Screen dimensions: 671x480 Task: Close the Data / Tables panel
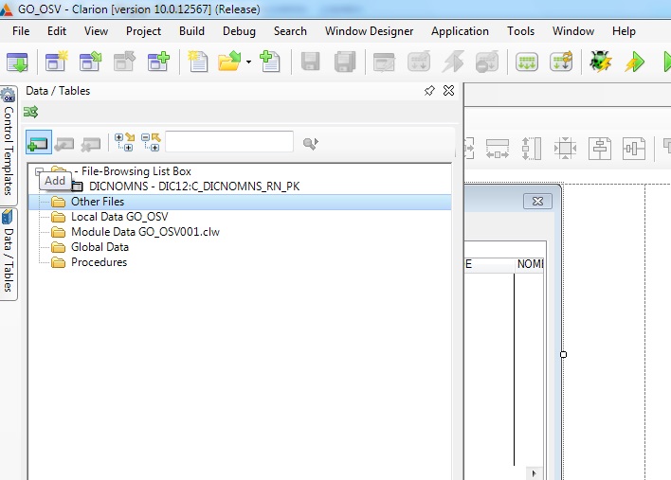[449, 91]
